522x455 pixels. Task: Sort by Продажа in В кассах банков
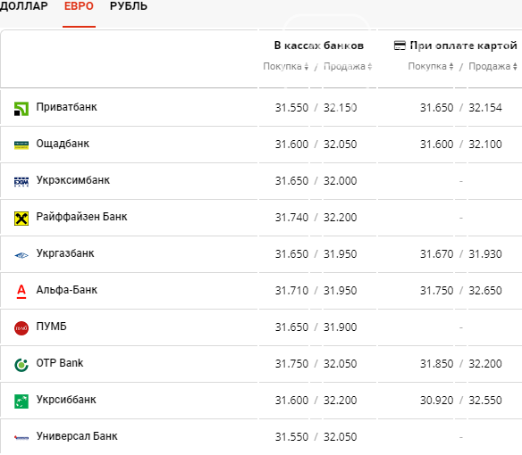pyautogui.click(x=348, y=67)
